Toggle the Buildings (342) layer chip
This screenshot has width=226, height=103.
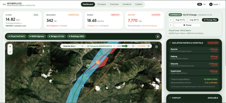coord(76,37)
